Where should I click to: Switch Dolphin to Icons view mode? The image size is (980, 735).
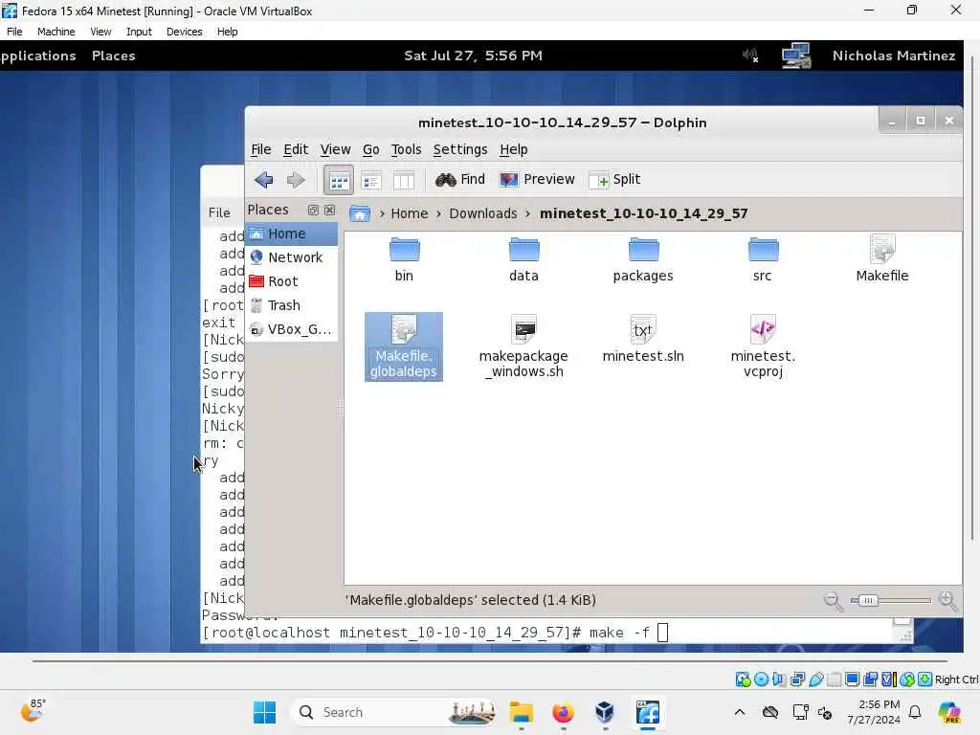(339, 181)
